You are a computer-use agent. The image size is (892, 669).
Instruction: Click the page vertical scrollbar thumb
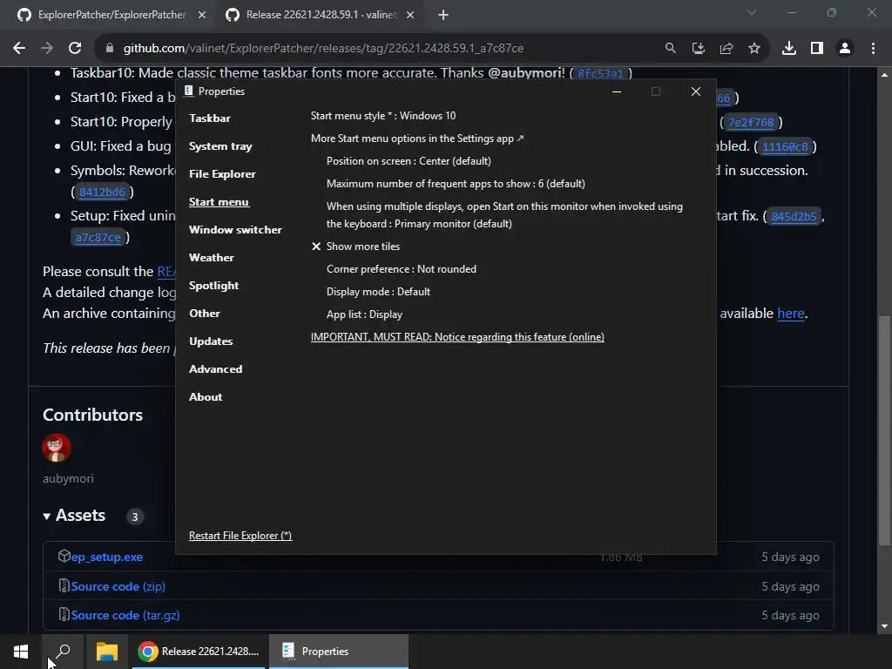point(884,431)
